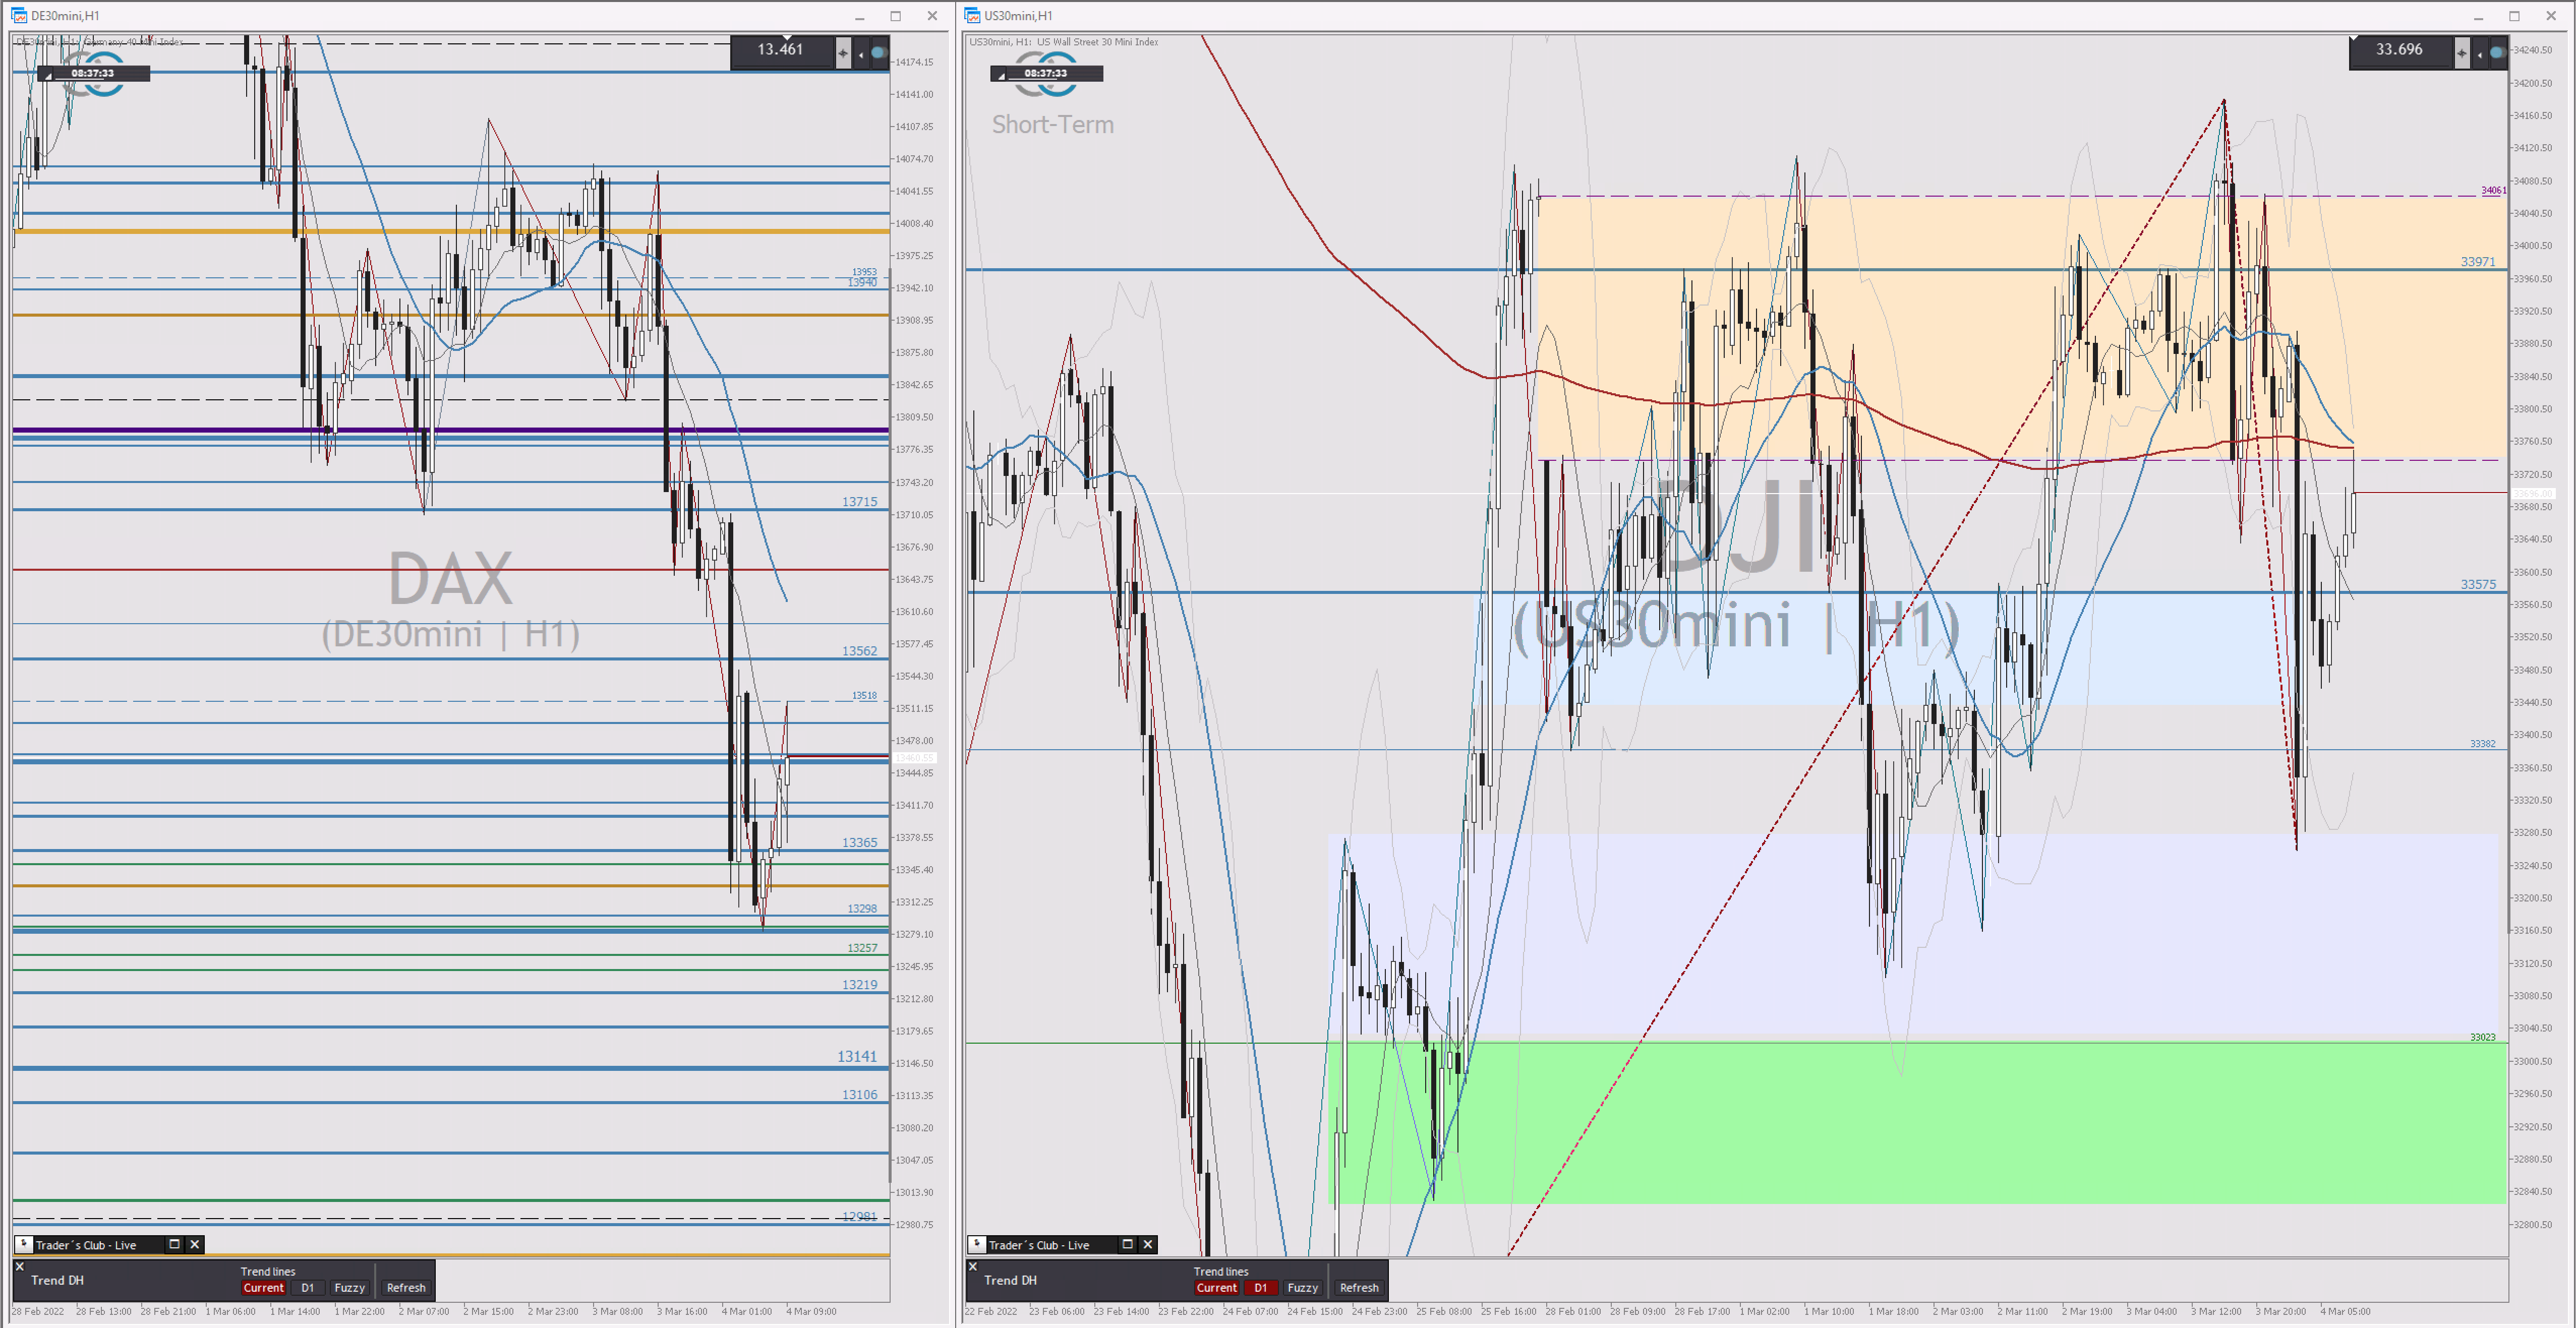Screen dimensions: 2576x1328
Task: Close the Trend DH panel in the US30mini chart
Action: 973,1266
